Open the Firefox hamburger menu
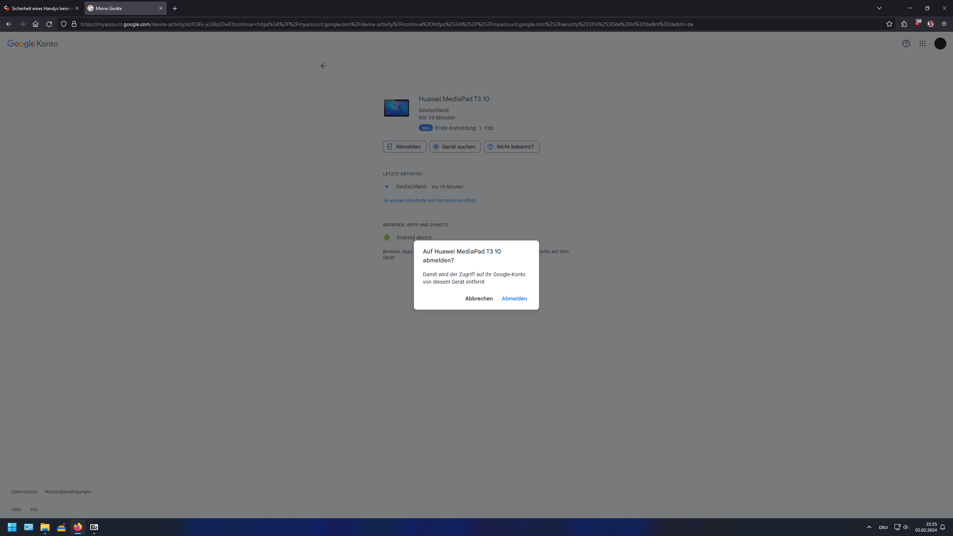The height and width of the screenshot is (536, 953). coord(944,24)
